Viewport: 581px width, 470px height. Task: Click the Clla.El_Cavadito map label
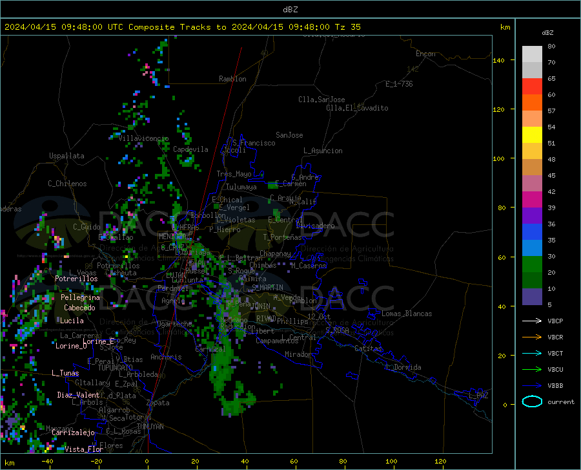click(x=357, y=108)
